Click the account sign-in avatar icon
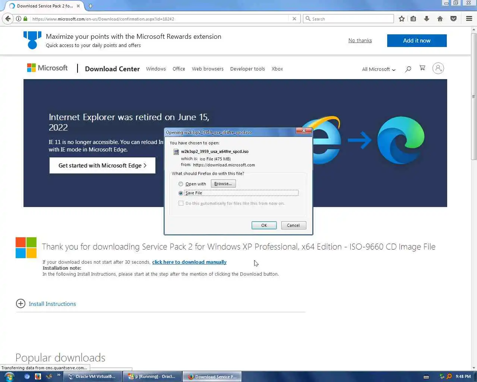The height and width of the screenshot is (382, 477). [x=438, y=68]
